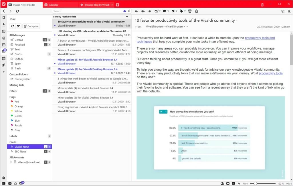This screenshot has width=293, height=186.
Task: Select the Red flag filter
Action: 29,102
